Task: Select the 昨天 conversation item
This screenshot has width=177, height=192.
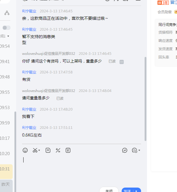Action: 6,184
